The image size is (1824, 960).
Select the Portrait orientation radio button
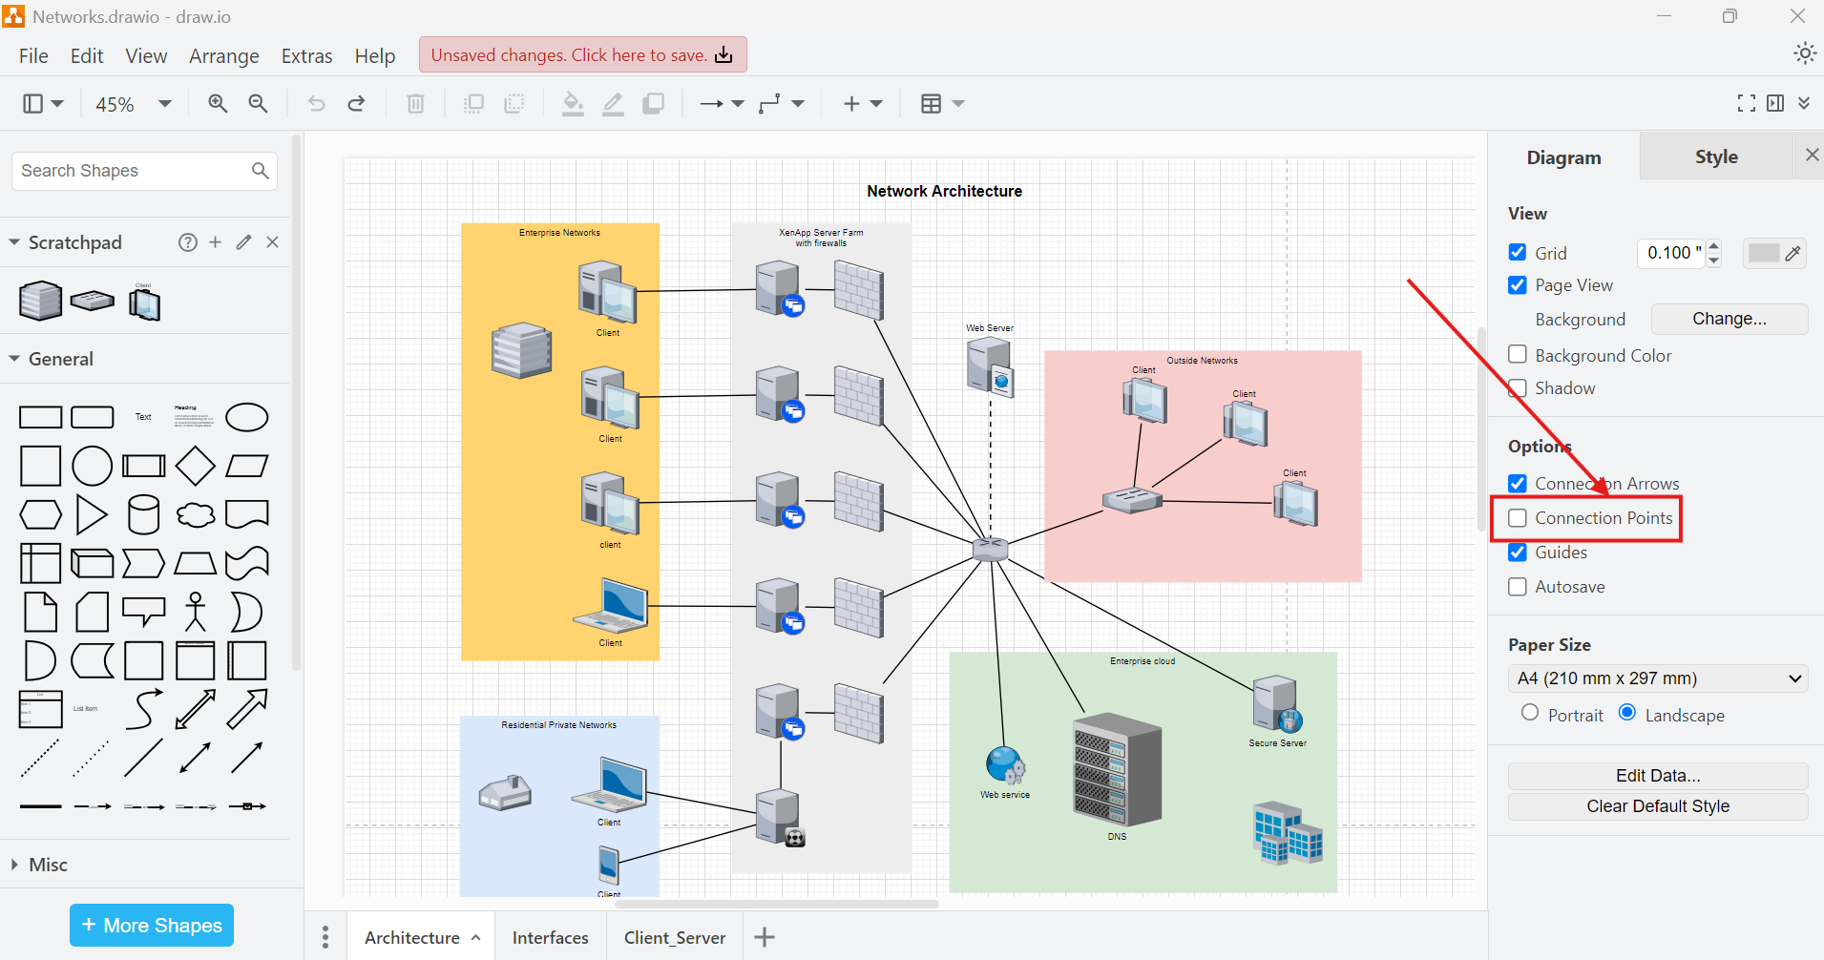(x=1530, y=713)
